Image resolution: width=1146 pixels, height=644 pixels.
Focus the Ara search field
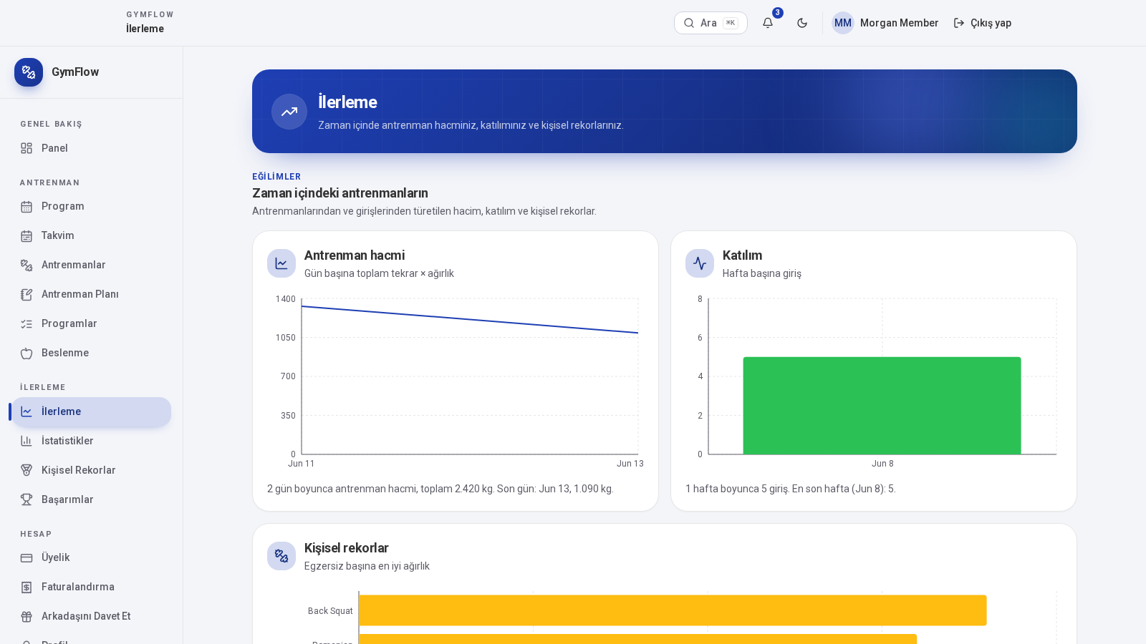[x=711, y=23]
